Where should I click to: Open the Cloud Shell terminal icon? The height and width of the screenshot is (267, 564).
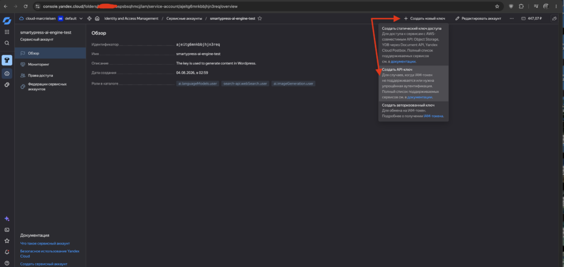tap(7, 230)
